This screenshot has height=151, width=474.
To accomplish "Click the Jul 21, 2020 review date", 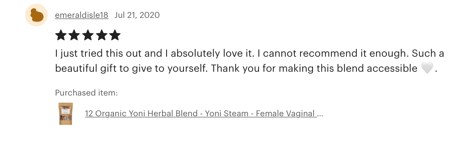I will point(137,15).
